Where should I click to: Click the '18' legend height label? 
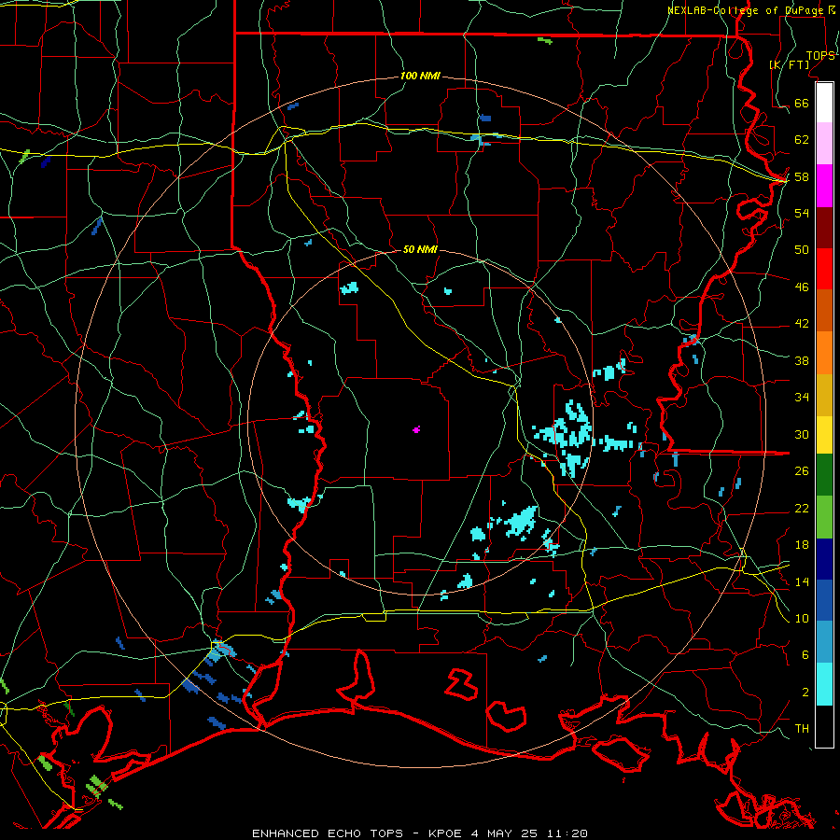click(x=802, y=545)
